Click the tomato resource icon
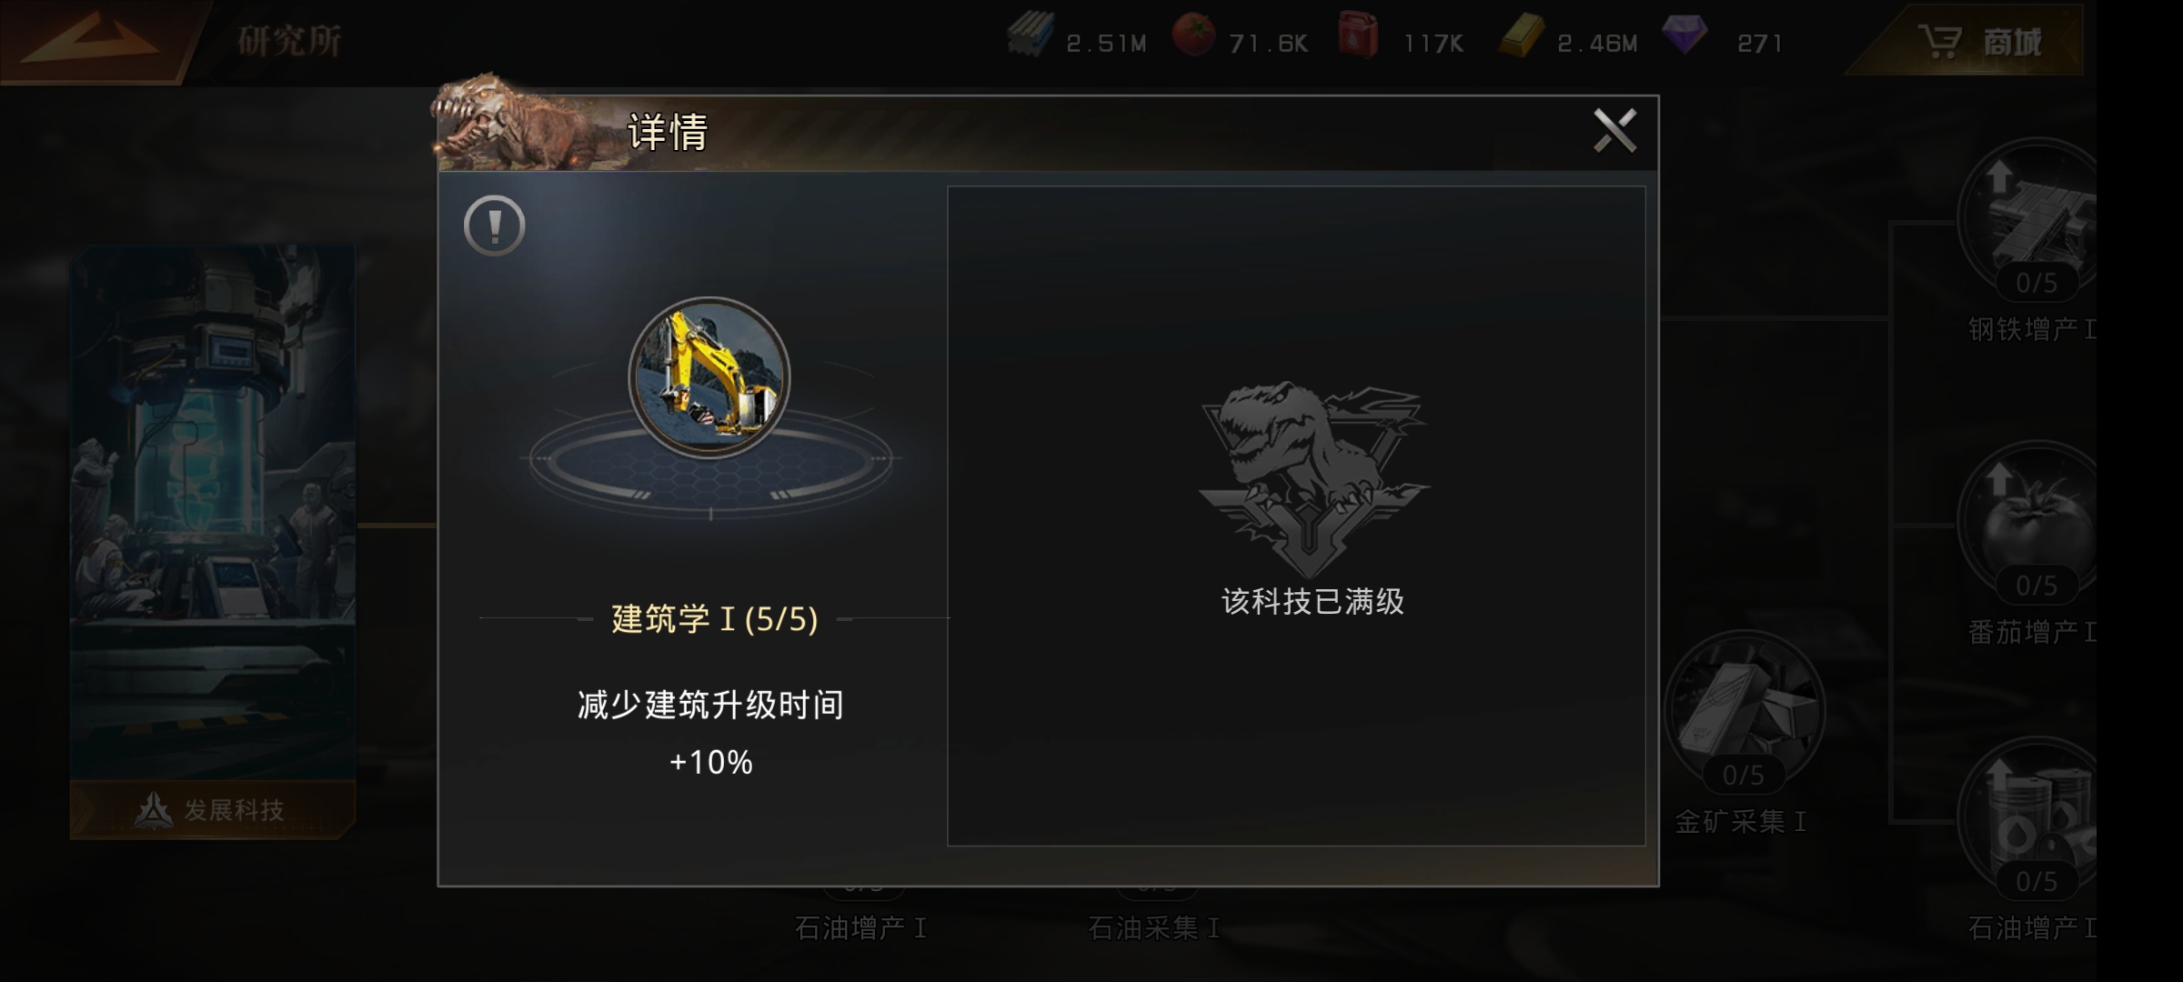Viewport: 2183px width, 982px height. [x=1193, y=35]
